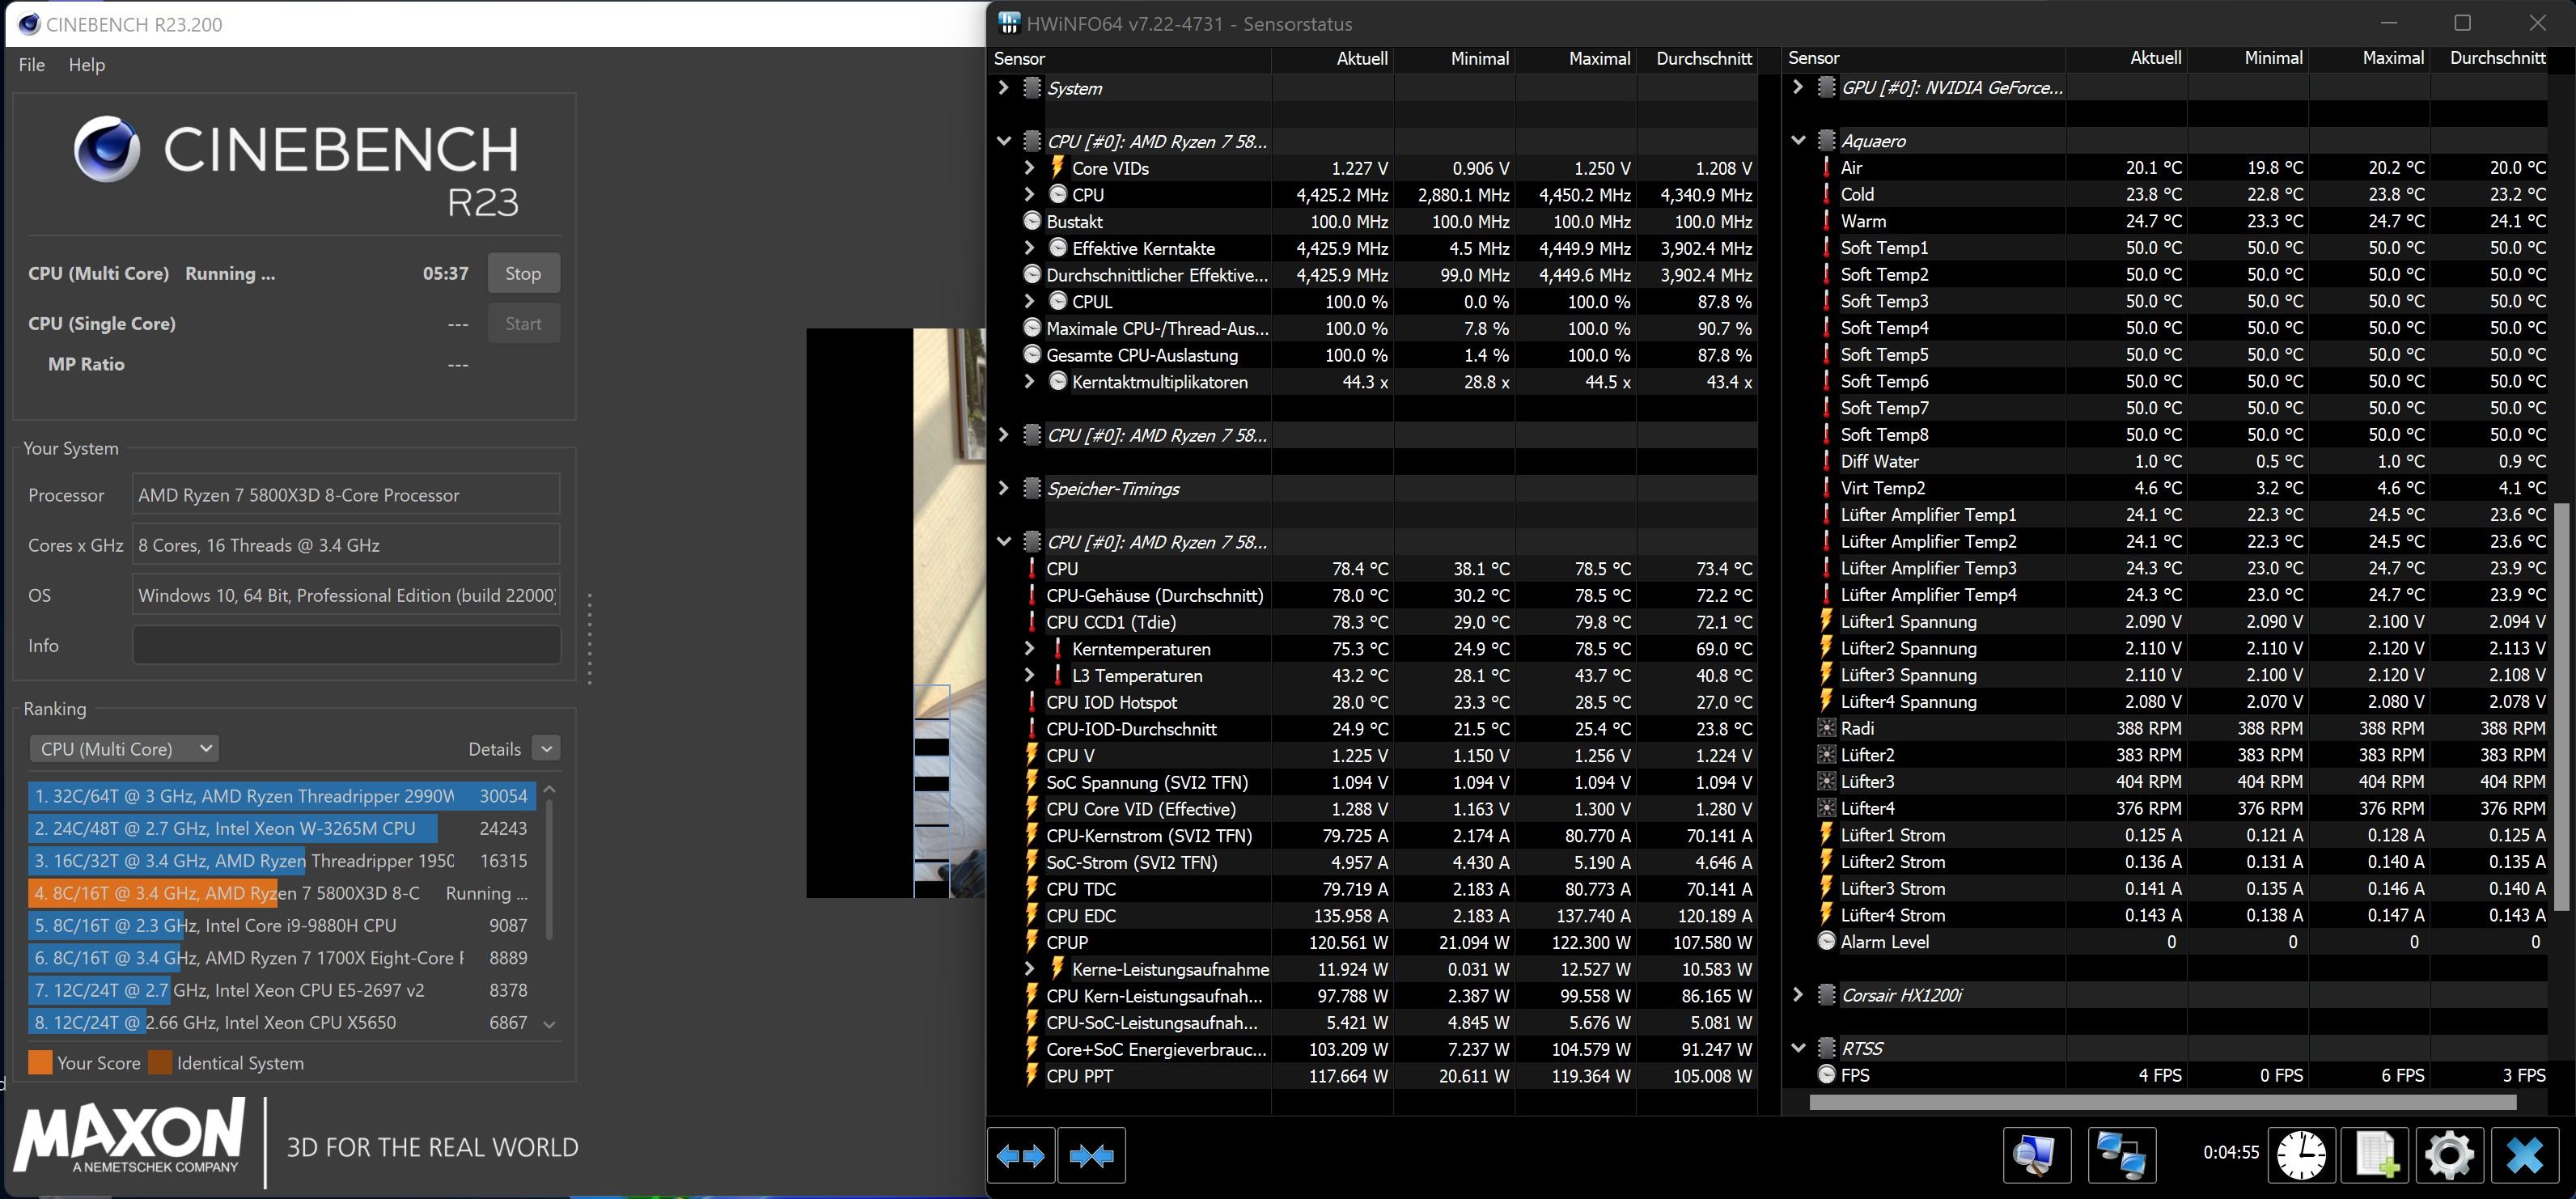Collapse the Aquaero sensor group
Screen dimensions: 2576x1199
click(1798, 141)
